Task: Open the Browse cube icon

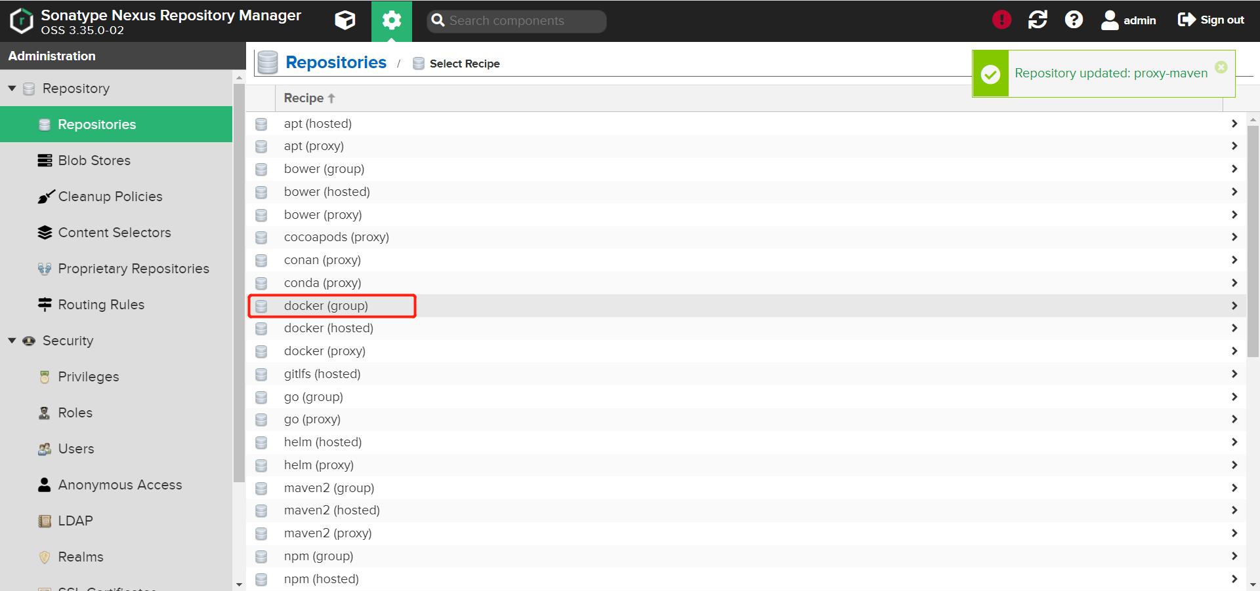Action: point(345,20)
